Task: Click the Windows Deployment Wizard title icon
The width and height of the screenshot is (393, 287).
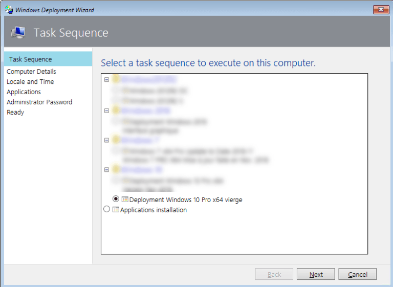Action: click(9, 10)
